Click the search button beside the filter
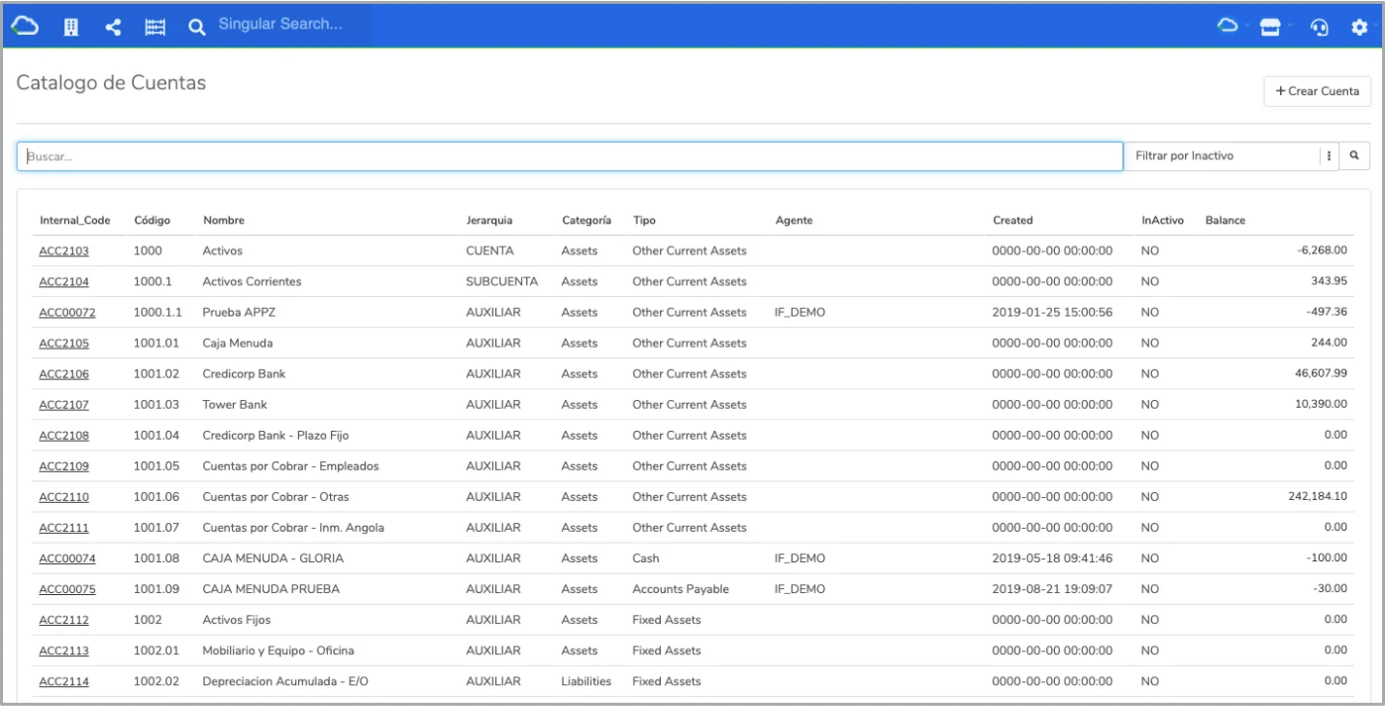Viewport: 1385px width, 706px height. pos(1354,155)
